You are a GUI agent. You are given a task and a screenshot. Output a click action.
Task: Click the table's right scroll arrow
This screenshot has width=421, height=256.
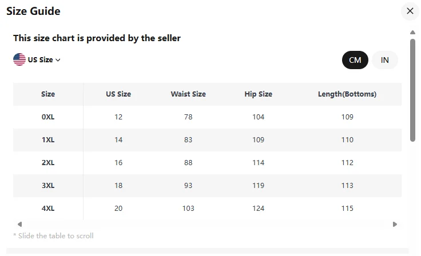[x=395, y=224]
